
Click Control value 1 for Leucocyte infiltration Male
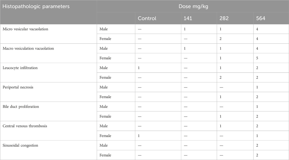(x=139, y=68)
